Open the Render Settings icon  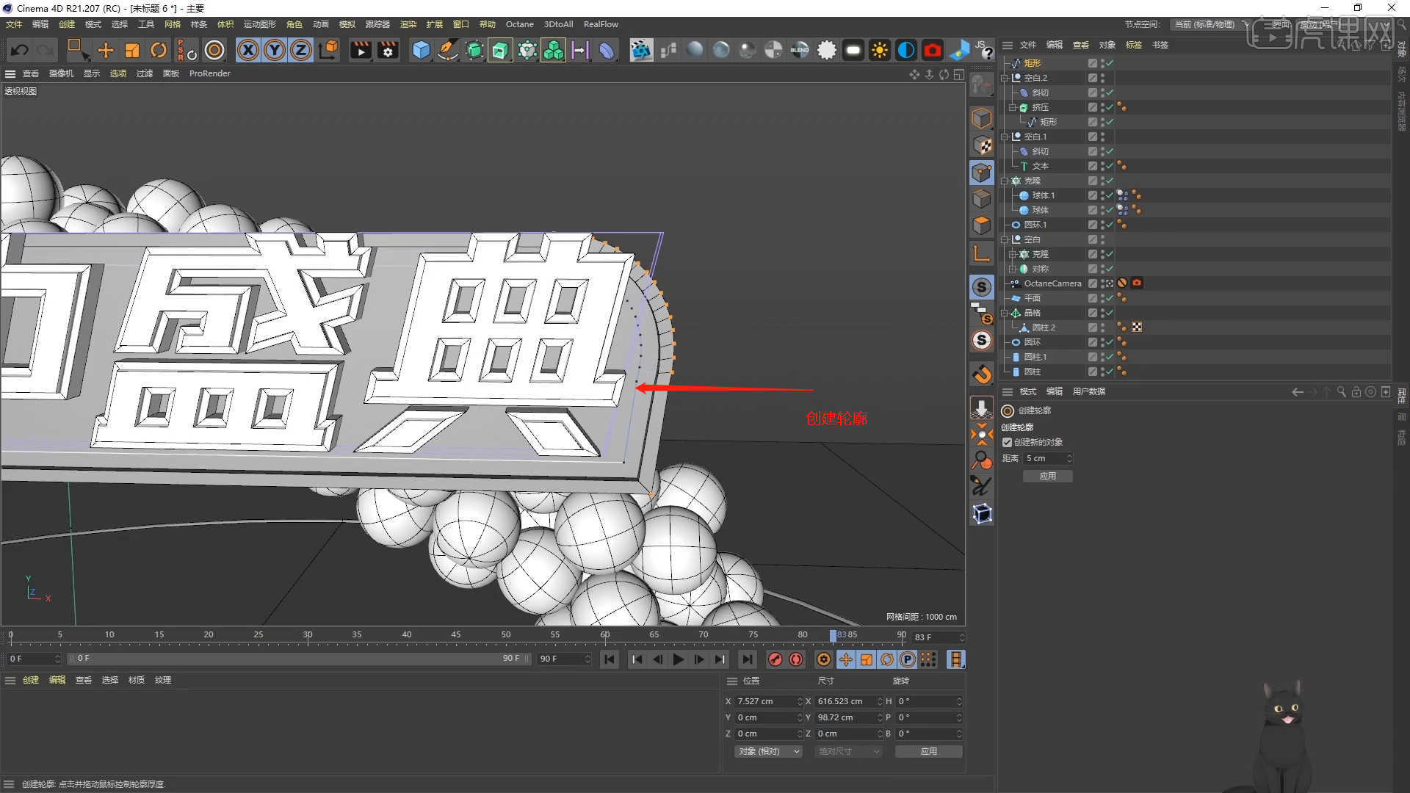click(x=388, y=50)
